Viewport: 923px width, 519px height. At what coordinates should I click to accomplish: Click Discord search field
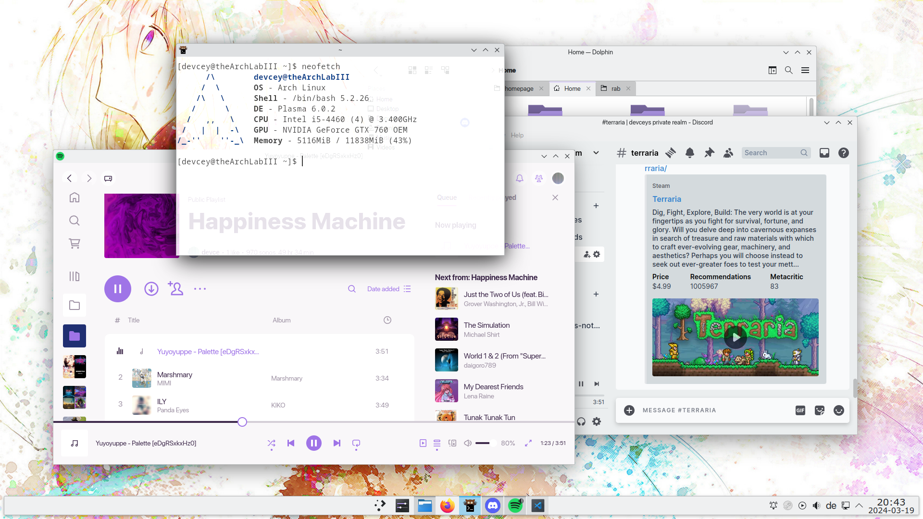(x=776, y=153)
